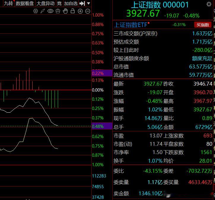Click 委差 value -7032.72万
The image size is (215, 200).
[199, 171]
